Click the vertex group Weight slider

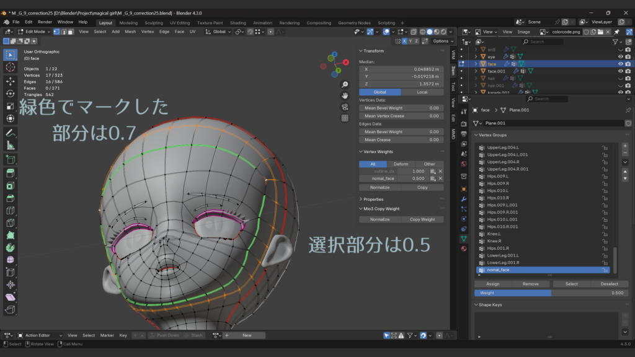[550, 293]
